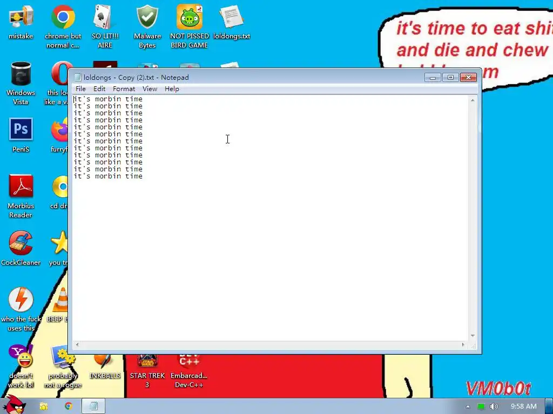Image resolution: width=553 pixels, height=414 pixels.
Task: Open the Opera icon labeled 'this loo'
Action: (x=58, y=84)
